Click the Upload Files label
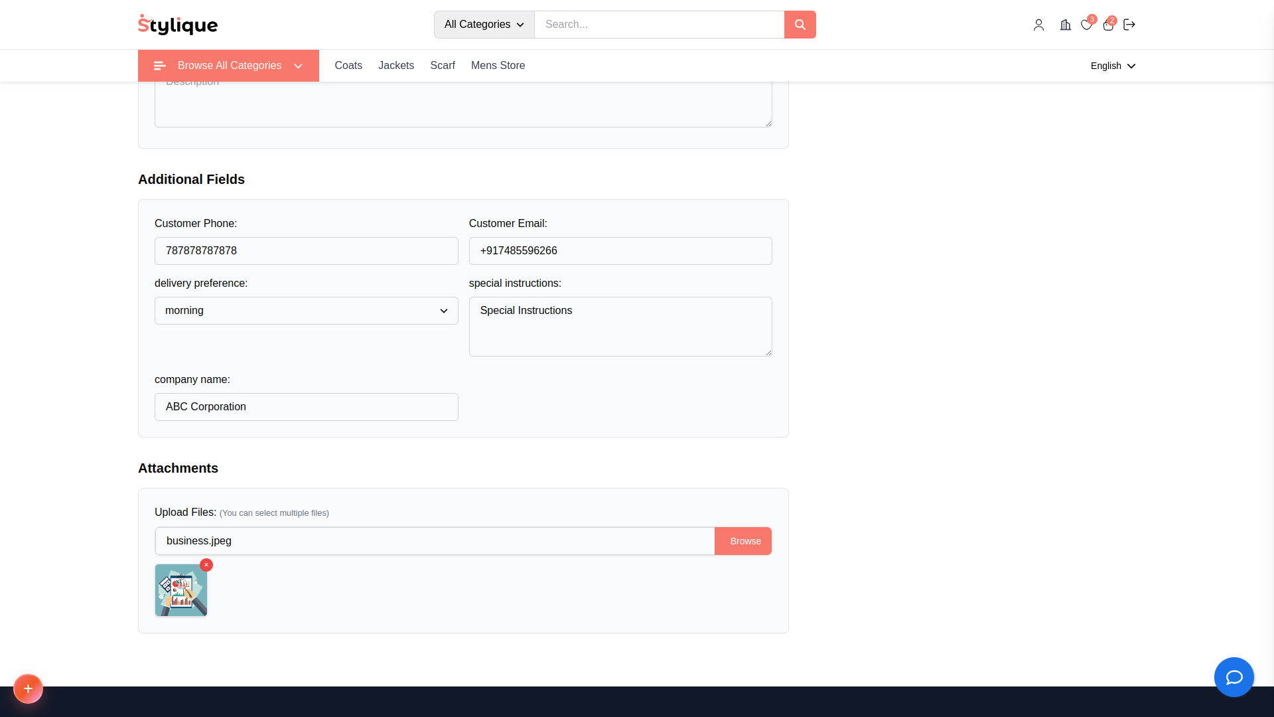Viewport: 1274px width, 717px height. (185, 513)
